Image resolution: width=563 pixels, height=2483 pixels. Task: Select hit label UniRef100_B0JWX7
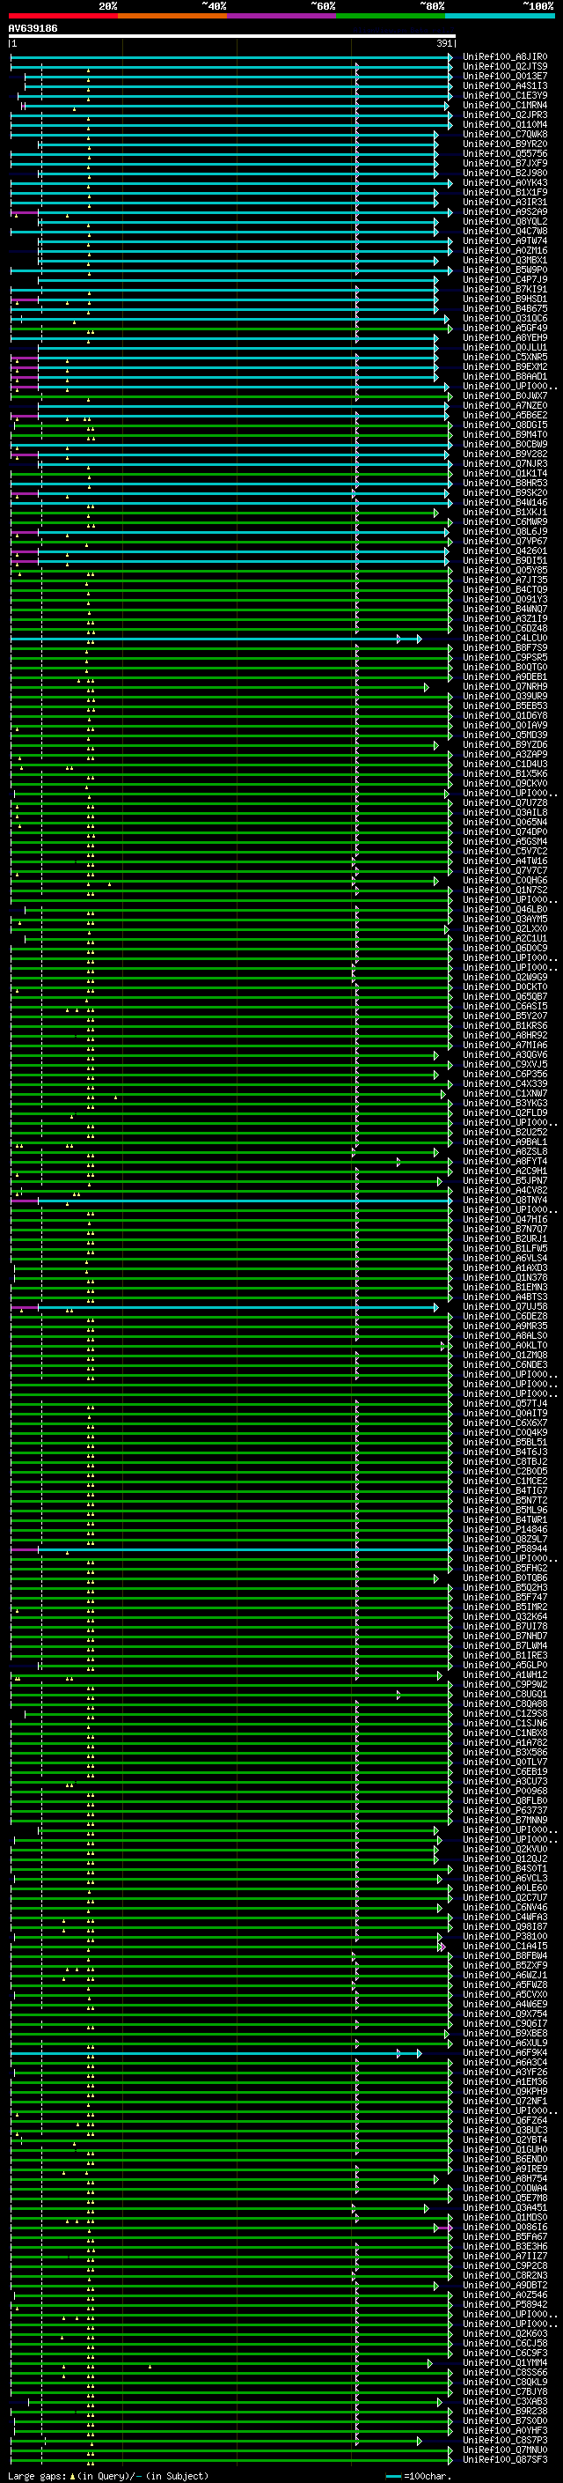(x=504, y=396)
